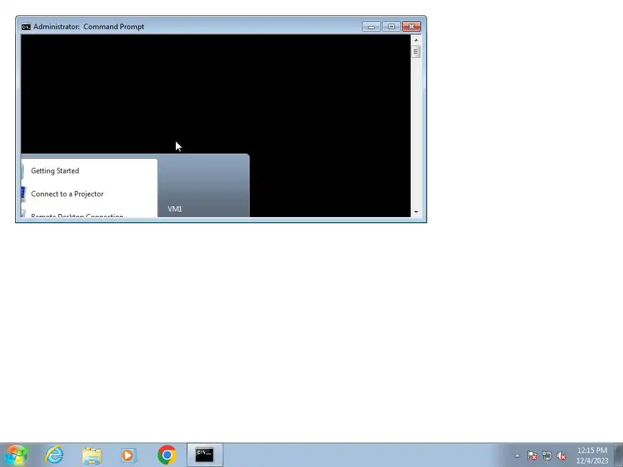The width and height of the screenshot is (623, 467).
Task: Click the Command Prompt scrollbar thumb
Action: [x=416, y=52]
